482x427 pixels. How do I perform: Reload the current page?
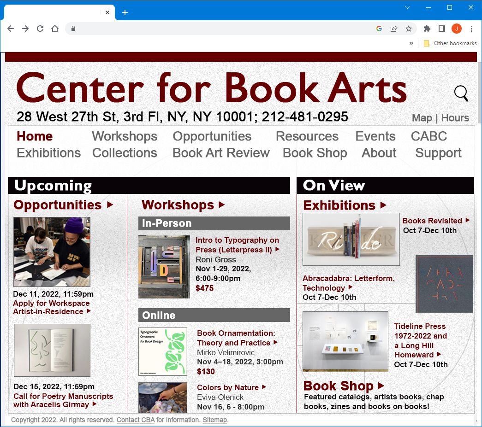[x=40, y=29]
